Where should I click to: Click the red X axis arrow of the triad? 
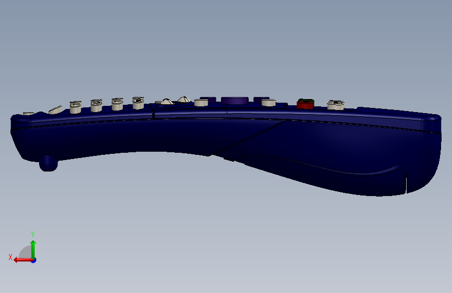click(22, 260)
